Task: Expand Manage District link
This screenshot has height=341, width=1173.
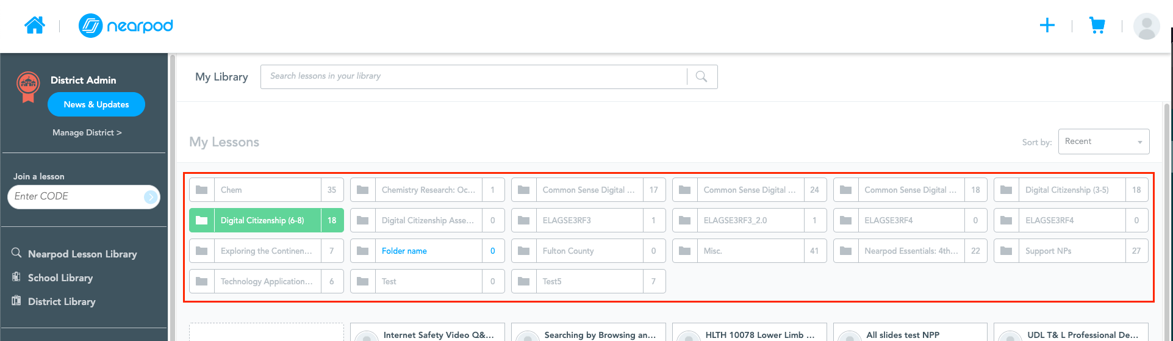Action: tap(87, 132)
